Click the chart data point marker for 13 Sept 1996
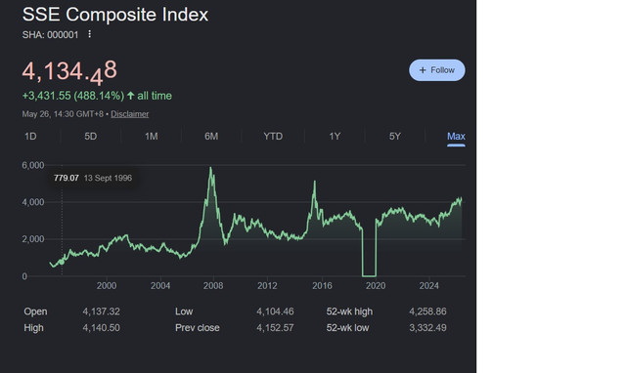 62,262
